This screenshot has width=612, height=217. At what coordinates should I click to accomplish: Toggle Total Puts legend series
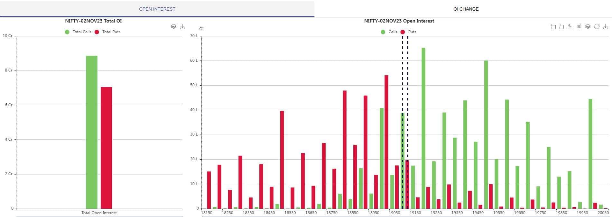pos(107,32)
